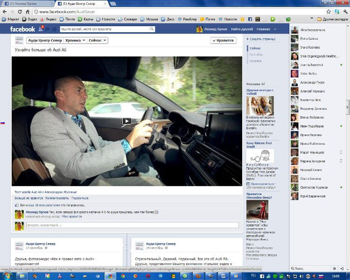
Task: Open Facebook notifications globe icon
Action: point(54,29)
